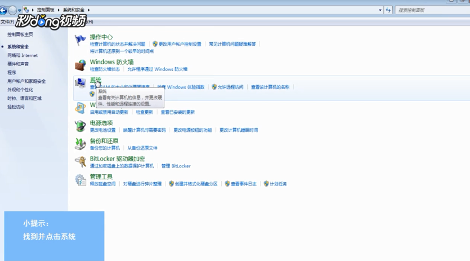Click 更改电池设置 link

(x=102, y=130)
